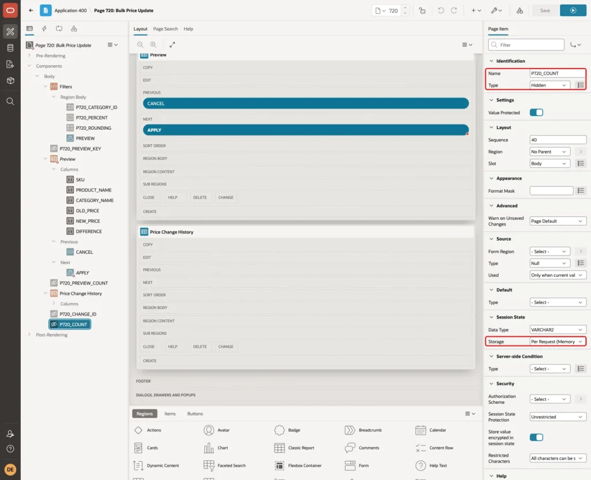Click the Undo icon

click(x=440, y=10)
